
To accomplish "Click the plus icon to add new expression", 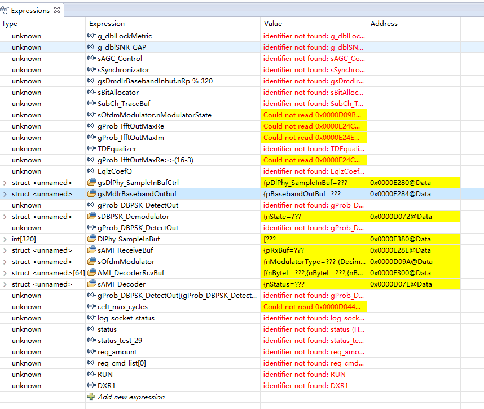I will (x=91, y=397).
